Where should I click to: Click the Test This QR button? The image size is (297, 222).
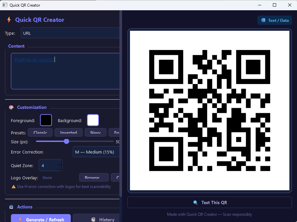(210, 202)
